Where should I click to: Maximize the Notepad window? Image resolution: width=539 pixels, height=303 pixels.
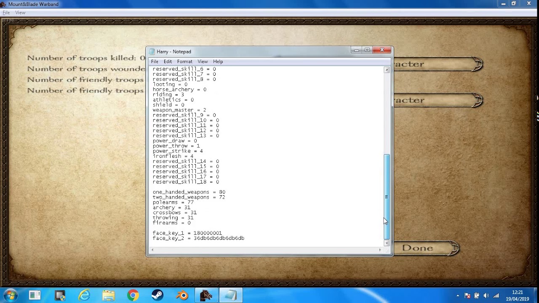[x=367, y=50]
